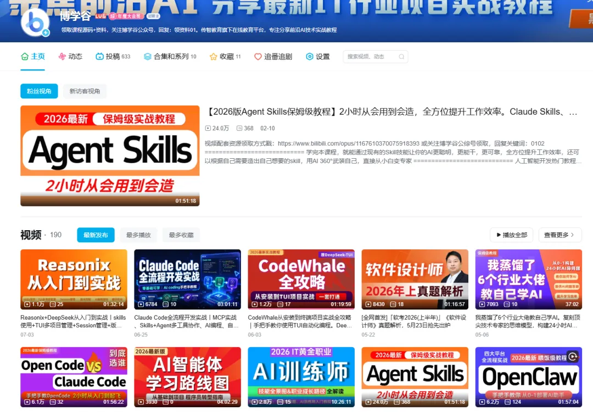The width and height of the screenshot is (593, 412).
Task: Click the profile bio line 领取课程源码+资料
Action: [x=199, y=30]
